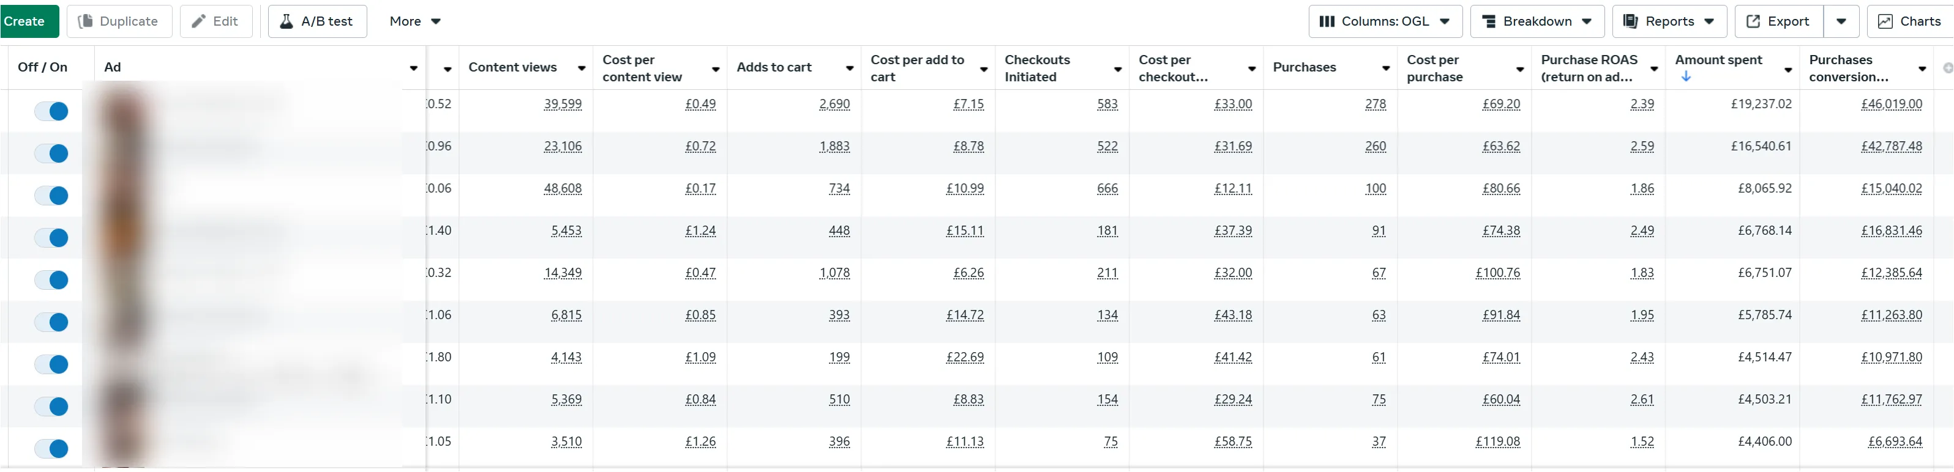
Task: Click the first ad's thumbnail image
Action: click(121, 111)
